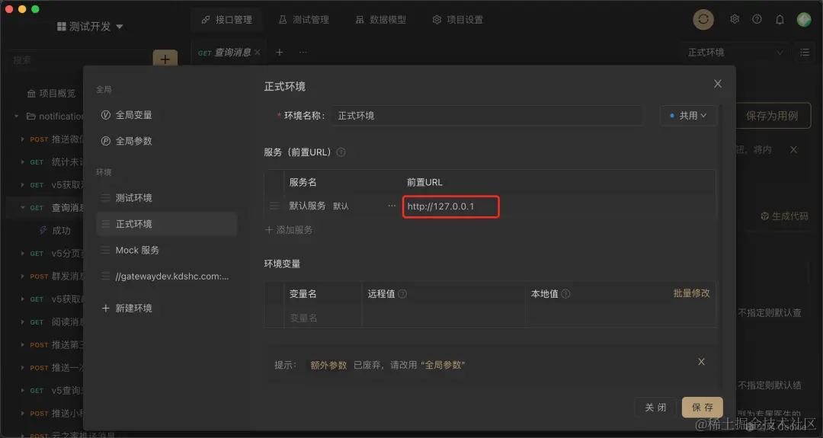This screenshot has width=823, height=438.
Task: Click the sync refresh icon in header
Action: (x=703, y=20)
